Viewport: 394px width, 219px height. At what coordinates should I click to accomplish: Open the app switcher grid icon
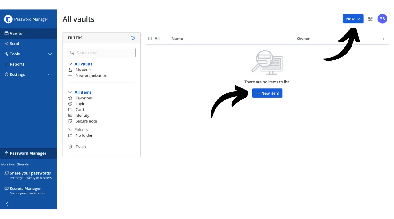[371, 19]
